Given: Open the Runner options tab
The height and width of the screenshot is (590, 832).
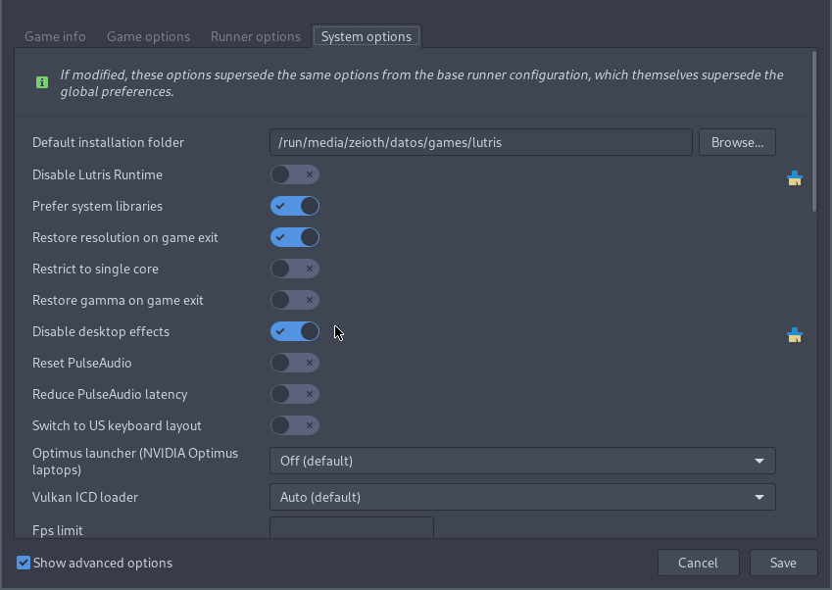Looking at the screenshot, I should pyautogui.click(x=255, y=36).
